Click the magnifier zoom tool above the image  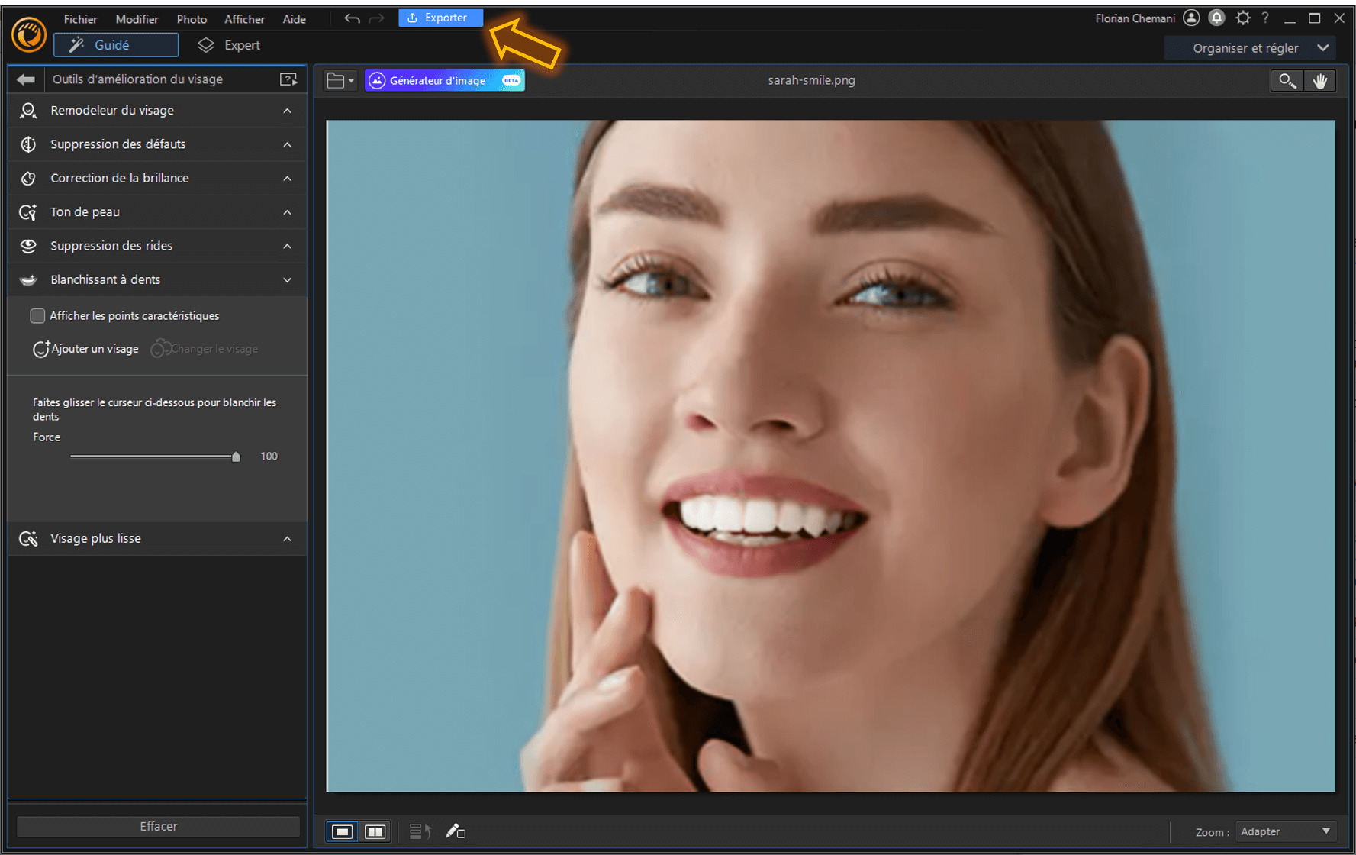[x=1287, y=80]
